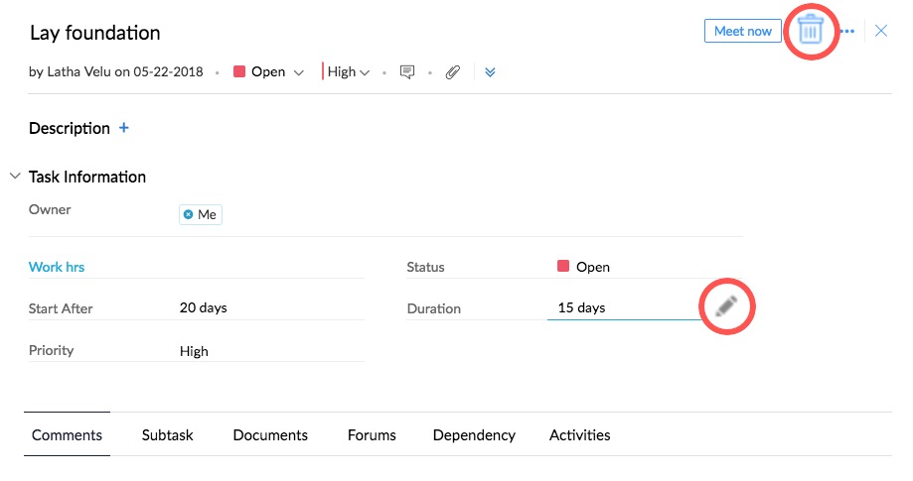Open the three-dots more options menu
913x481 pixels.
(848, 32)
